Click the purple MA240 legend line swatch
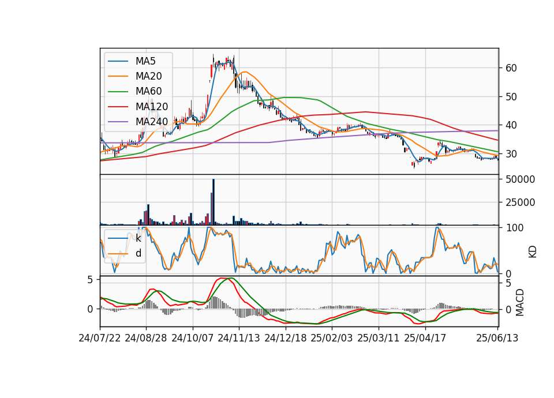This screenshot has height=398, width=554. 118,122
